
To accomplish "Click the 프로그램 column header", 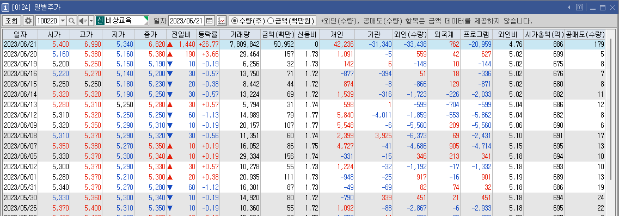I will [476, 34].
